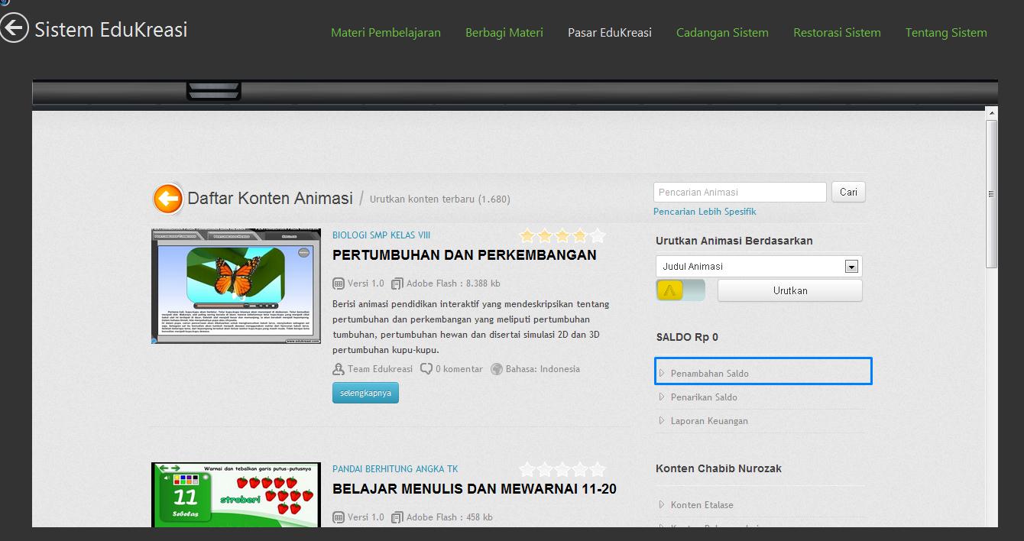Click the 0 komentar text
This screenshot has width=1024, height=541.
pyautogui.click(x=459, y=369)
